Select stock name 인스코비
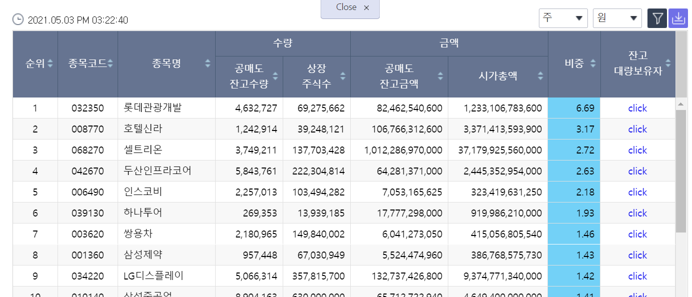 point(143,192)
